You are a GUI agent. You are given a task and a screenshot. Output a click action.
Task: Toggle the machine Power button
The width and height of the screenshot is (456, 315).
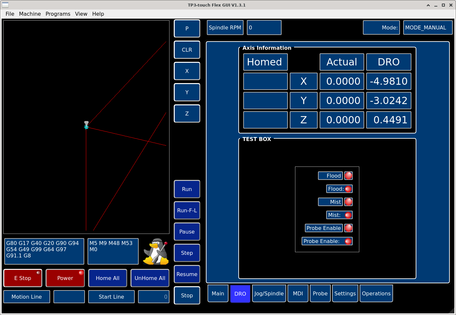pos(65,278)
